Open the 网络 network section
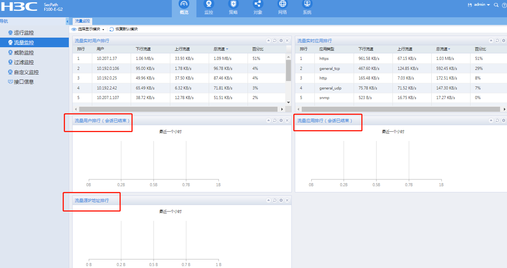Screen dimensions: 507x268 [x=283, y=8]
